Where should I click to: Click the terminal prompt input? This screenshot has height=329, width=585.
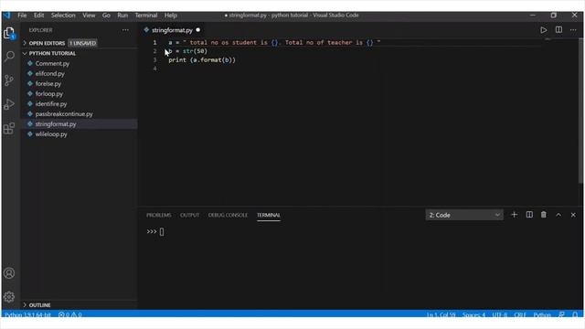click(x=162, y=232)
